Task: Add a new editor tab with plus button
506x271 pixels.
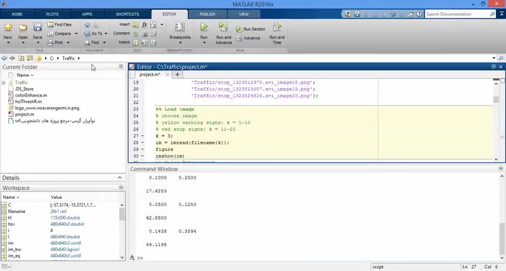Action: (177, 75)
